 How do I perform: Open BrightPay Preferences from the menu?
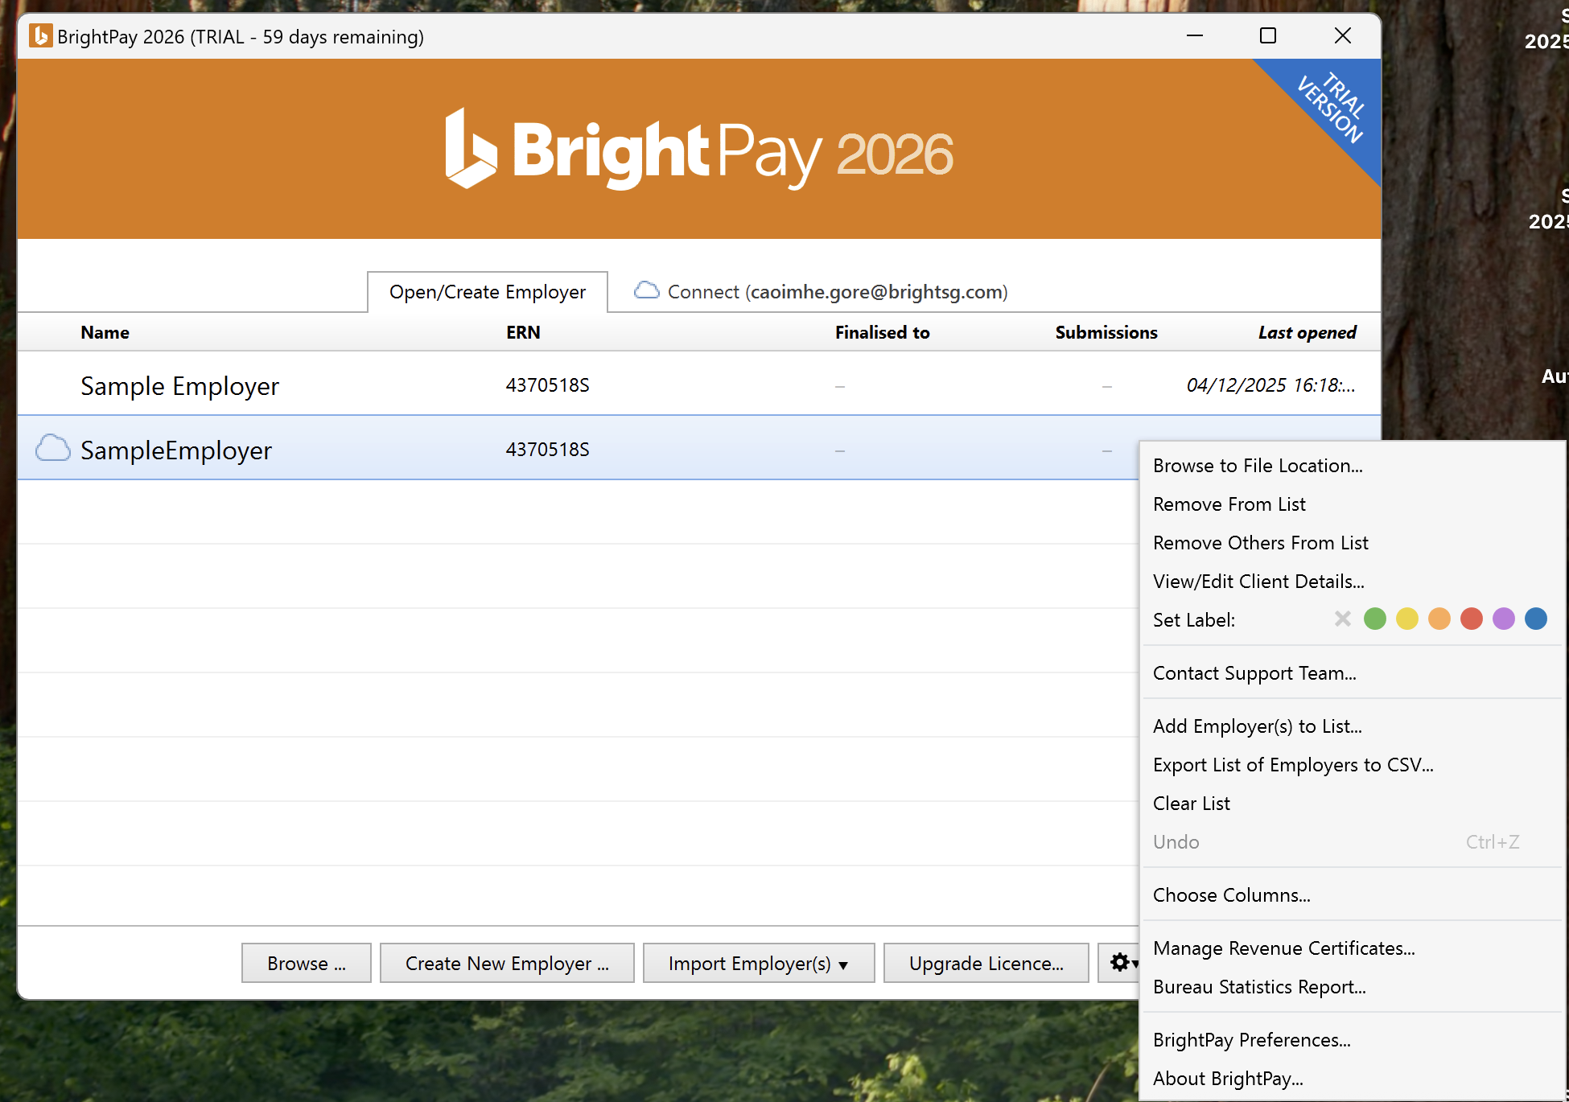click(x=1251, y=1040)
